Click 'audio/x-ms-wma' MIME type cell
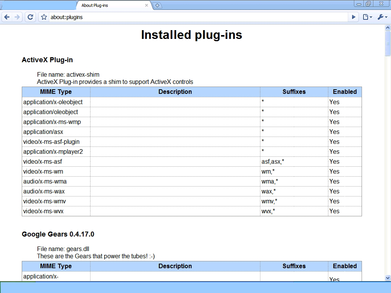The height and width of the screenshot is (293, 391). (56, 181)
